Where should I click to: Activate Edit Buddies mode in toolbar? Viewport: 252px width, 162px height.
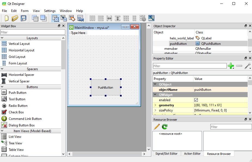72,18
